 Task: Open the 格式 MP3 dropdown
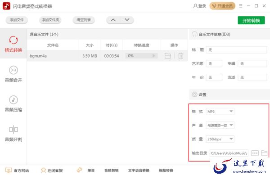click(x=220, y=112)
